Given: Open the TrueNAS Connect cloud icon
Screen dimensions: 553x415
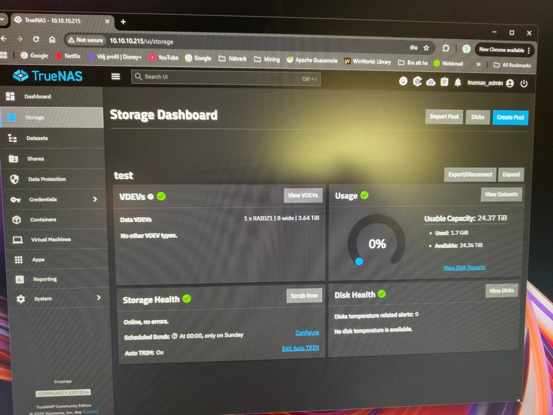Looking at the screenshot, I should [x=431, y=82].
